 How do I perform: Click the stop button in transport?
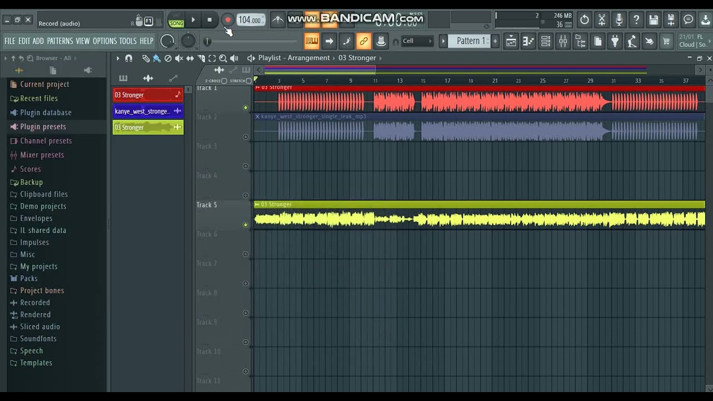coord(209,20)
